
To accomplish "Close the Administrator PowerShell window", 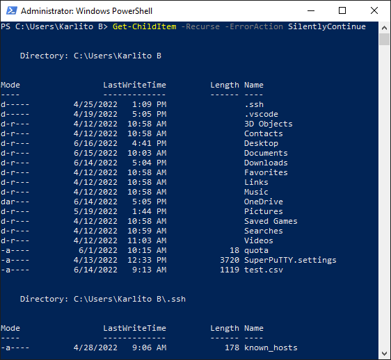I will click(374, 10).
